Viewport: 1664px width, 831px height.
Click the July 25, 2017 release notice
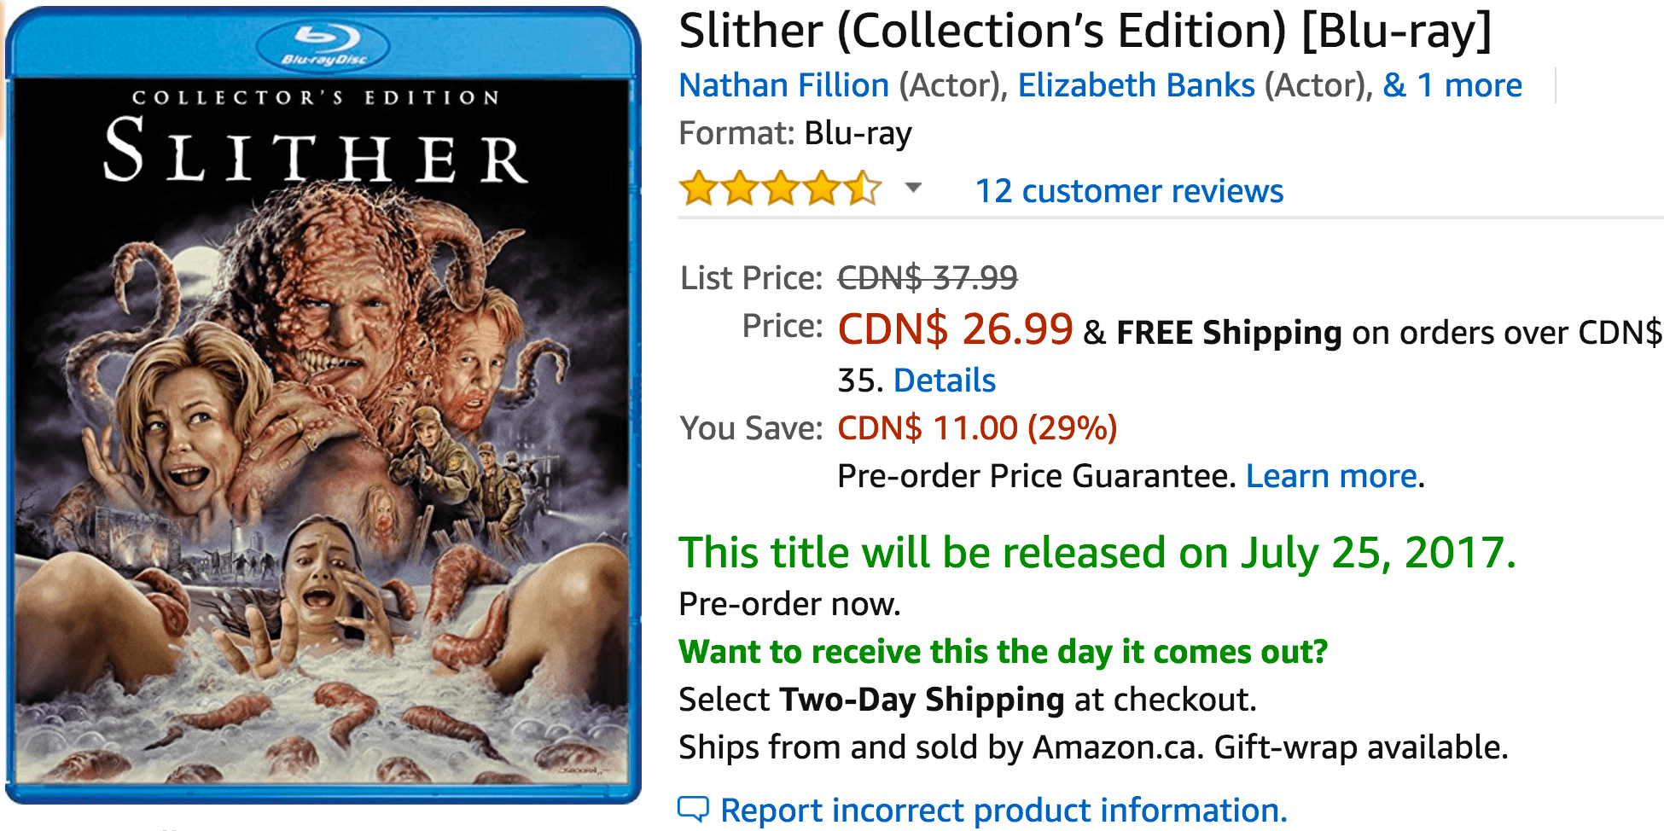1097,553
